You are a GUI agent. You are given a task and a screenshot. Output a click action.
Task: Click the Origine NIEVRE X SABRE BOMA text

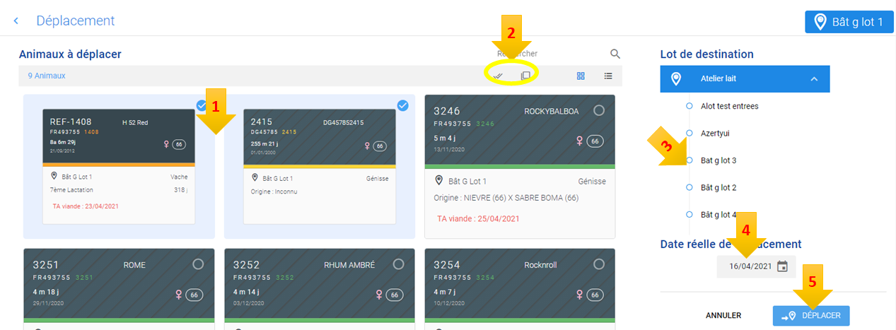(506, 198)
